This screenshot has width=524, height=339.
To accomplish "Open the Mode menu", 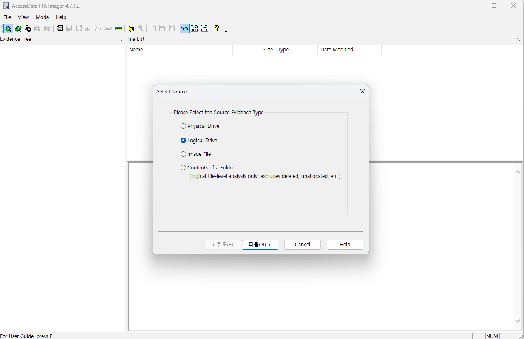I will click(x=42, y=17).
